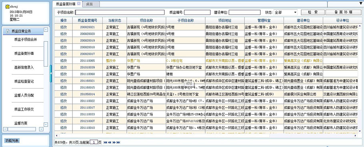Open 质监检查登记 in the sidebar menu
Screen dimensions: 364x147
[x=24, y=81]
